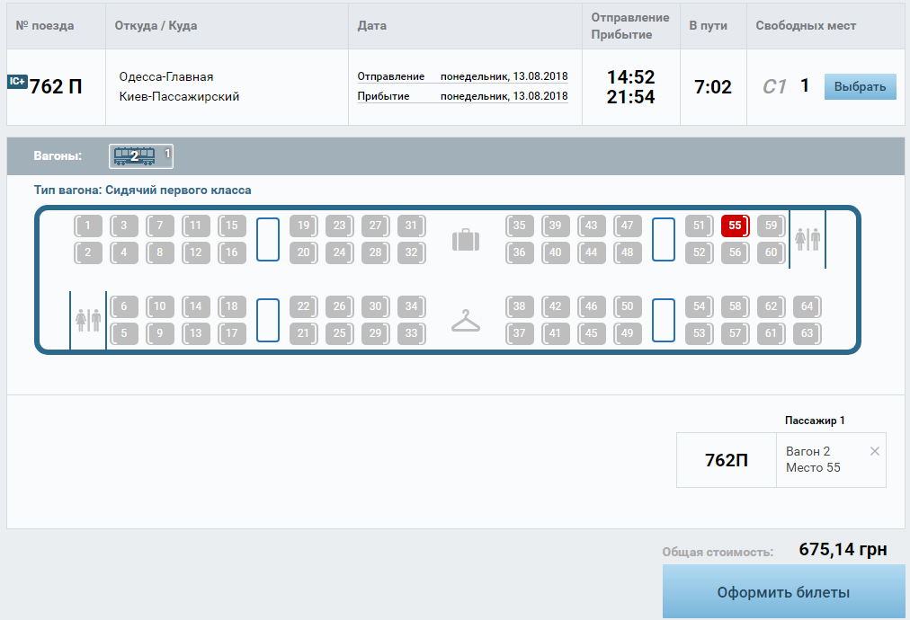
Task: Select wagon 2 train car icon
Action: coord(134,156)
